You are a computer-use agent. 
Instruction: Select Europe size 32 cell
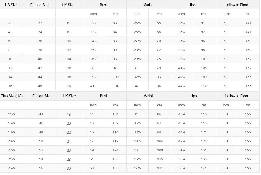pyautogui.click(x=40, y=23)
